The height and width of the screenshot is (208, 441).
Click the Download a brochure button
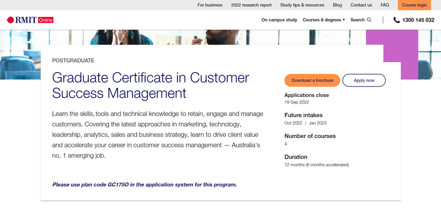point(312,80)
